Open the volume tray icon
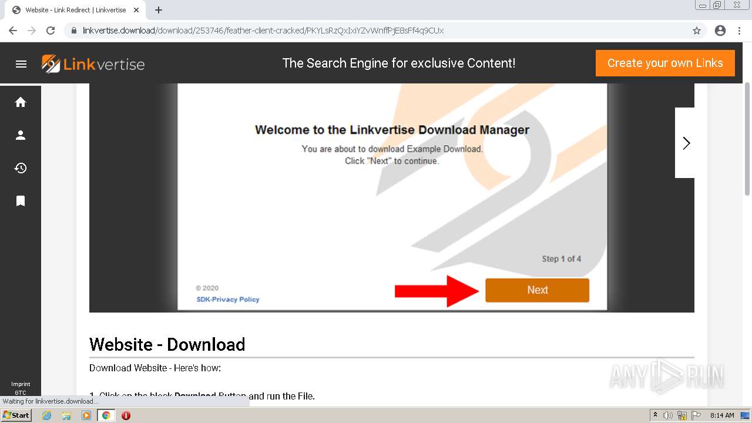Screen dimensions: 752x423 tap(668, 415)
